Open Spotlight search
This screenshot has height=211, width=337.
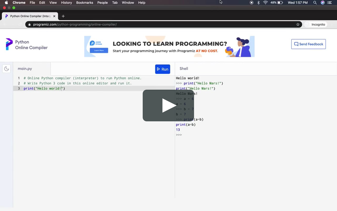[x=315, y=3]
